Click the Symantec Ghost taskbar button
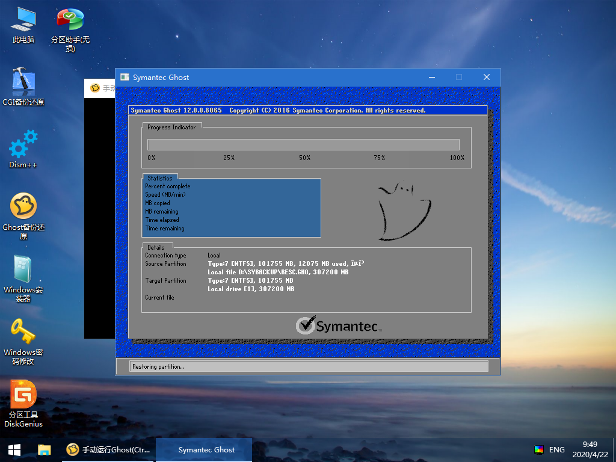The height and width of the screenshot is (462, 616). coord(204,450)
